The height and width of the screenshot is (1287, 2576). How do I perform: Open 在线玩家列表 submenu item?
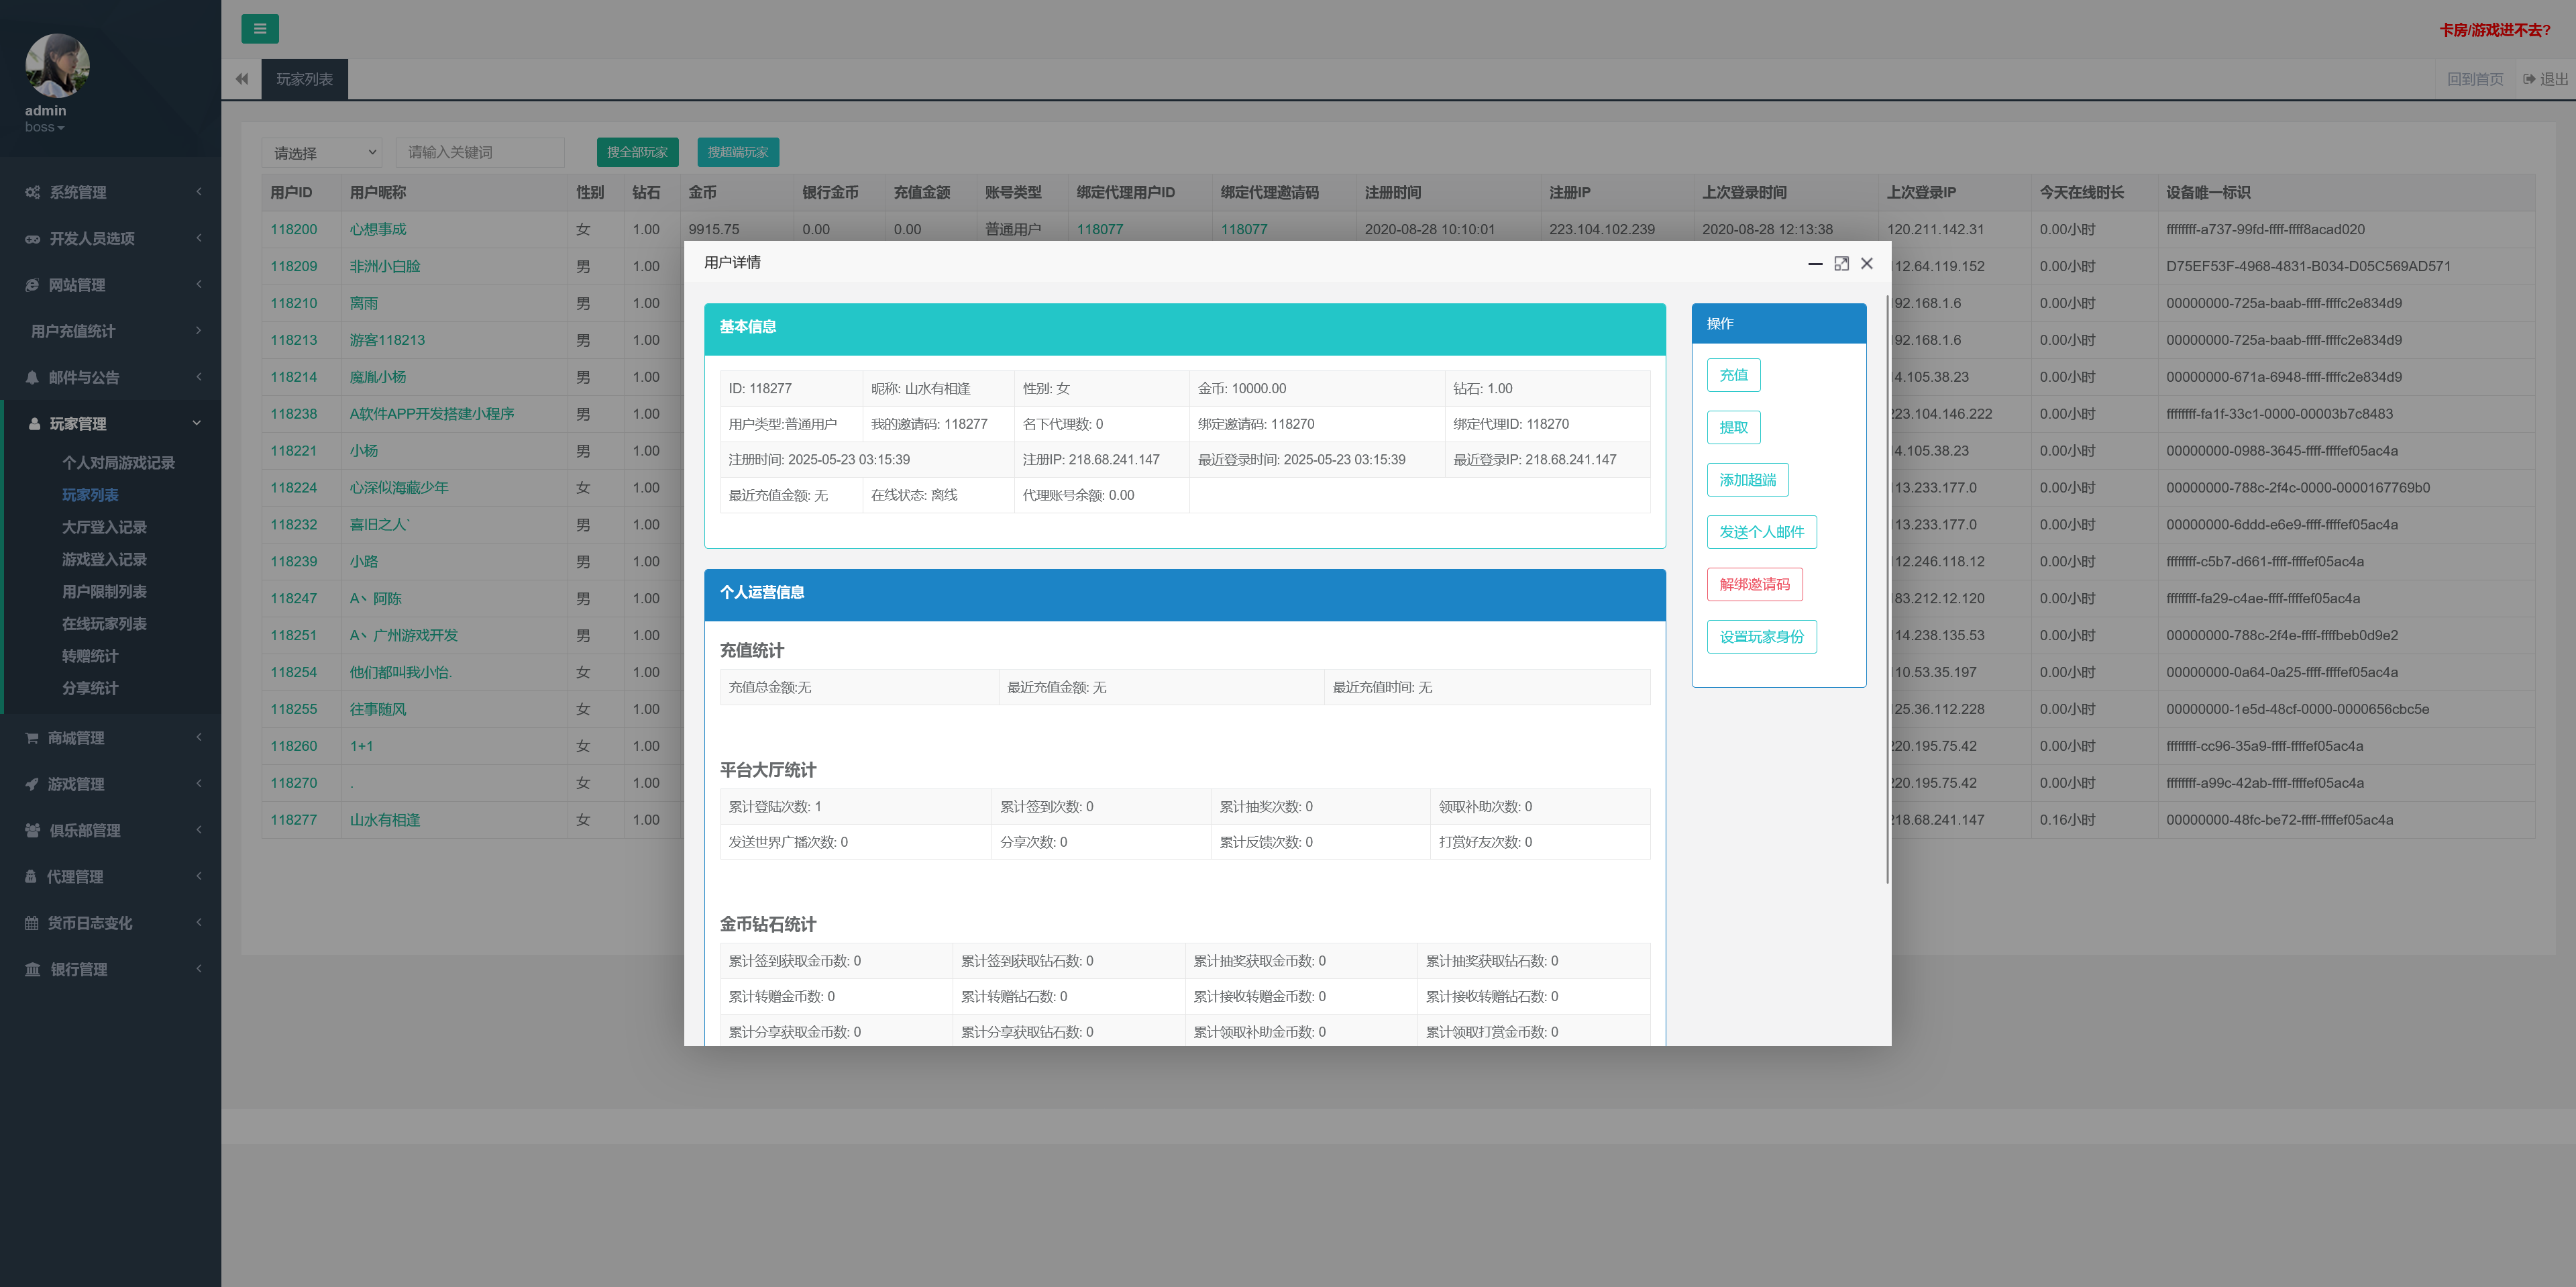pos(104,623)
